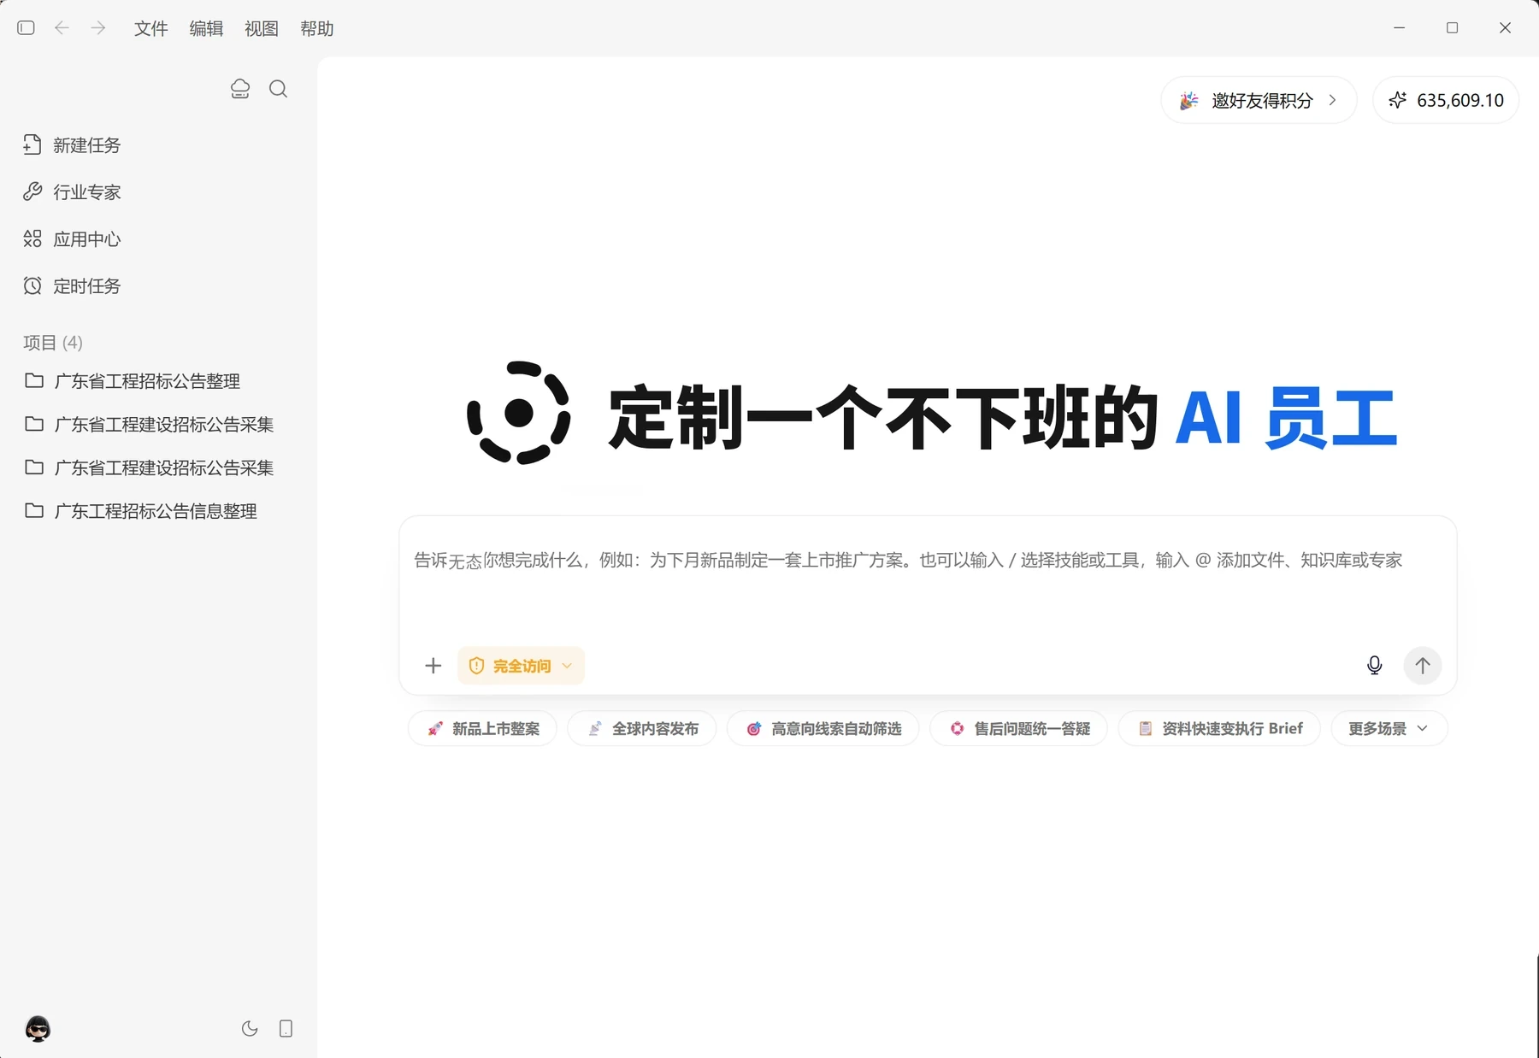This screenshot has width=1539, height=1058.
Task: Click the party icon on 邀好友得积分
Action: 1189,100
